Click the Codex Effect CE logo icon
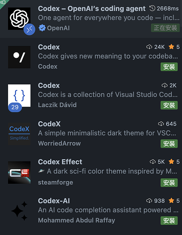Viewport: 182px width, 235px height. [19, 172]
